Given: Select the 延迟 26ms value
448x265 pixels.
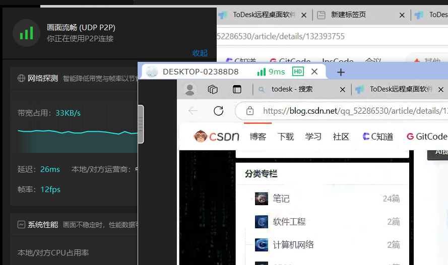Looking at the screenshot, I should [50, 169].
